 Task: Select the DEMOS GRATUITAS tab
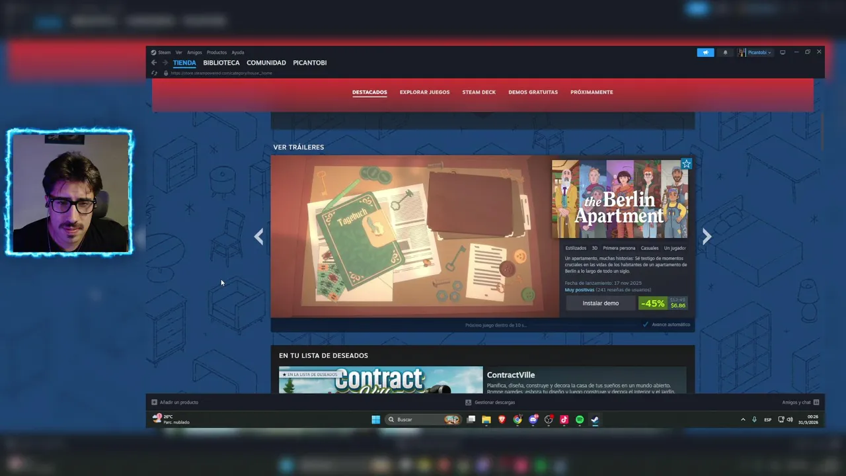[x=533, y=92]
